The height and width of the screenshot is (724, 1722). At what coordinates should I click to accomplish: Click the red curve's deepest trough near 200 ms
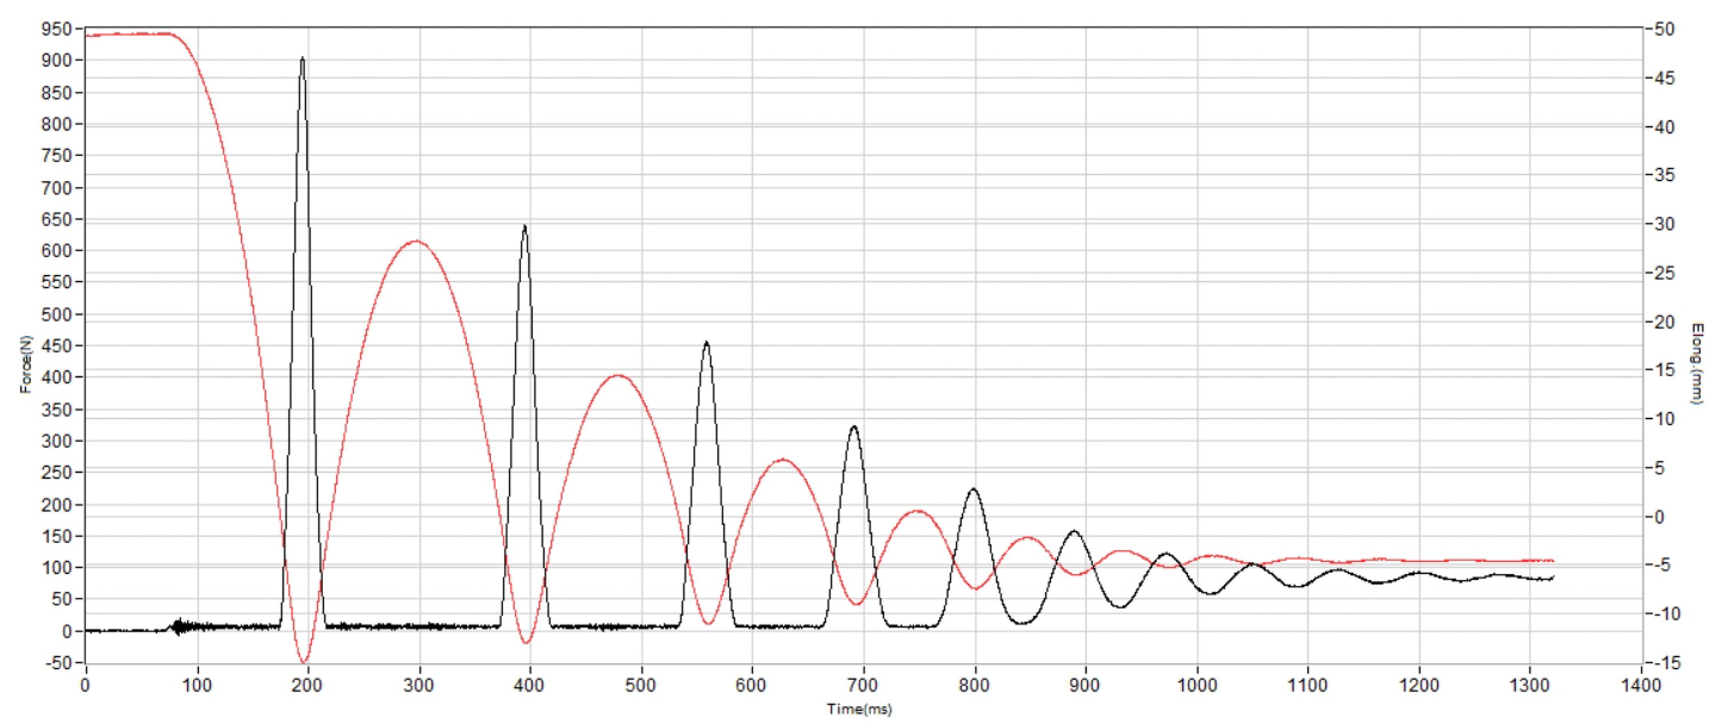304,662
